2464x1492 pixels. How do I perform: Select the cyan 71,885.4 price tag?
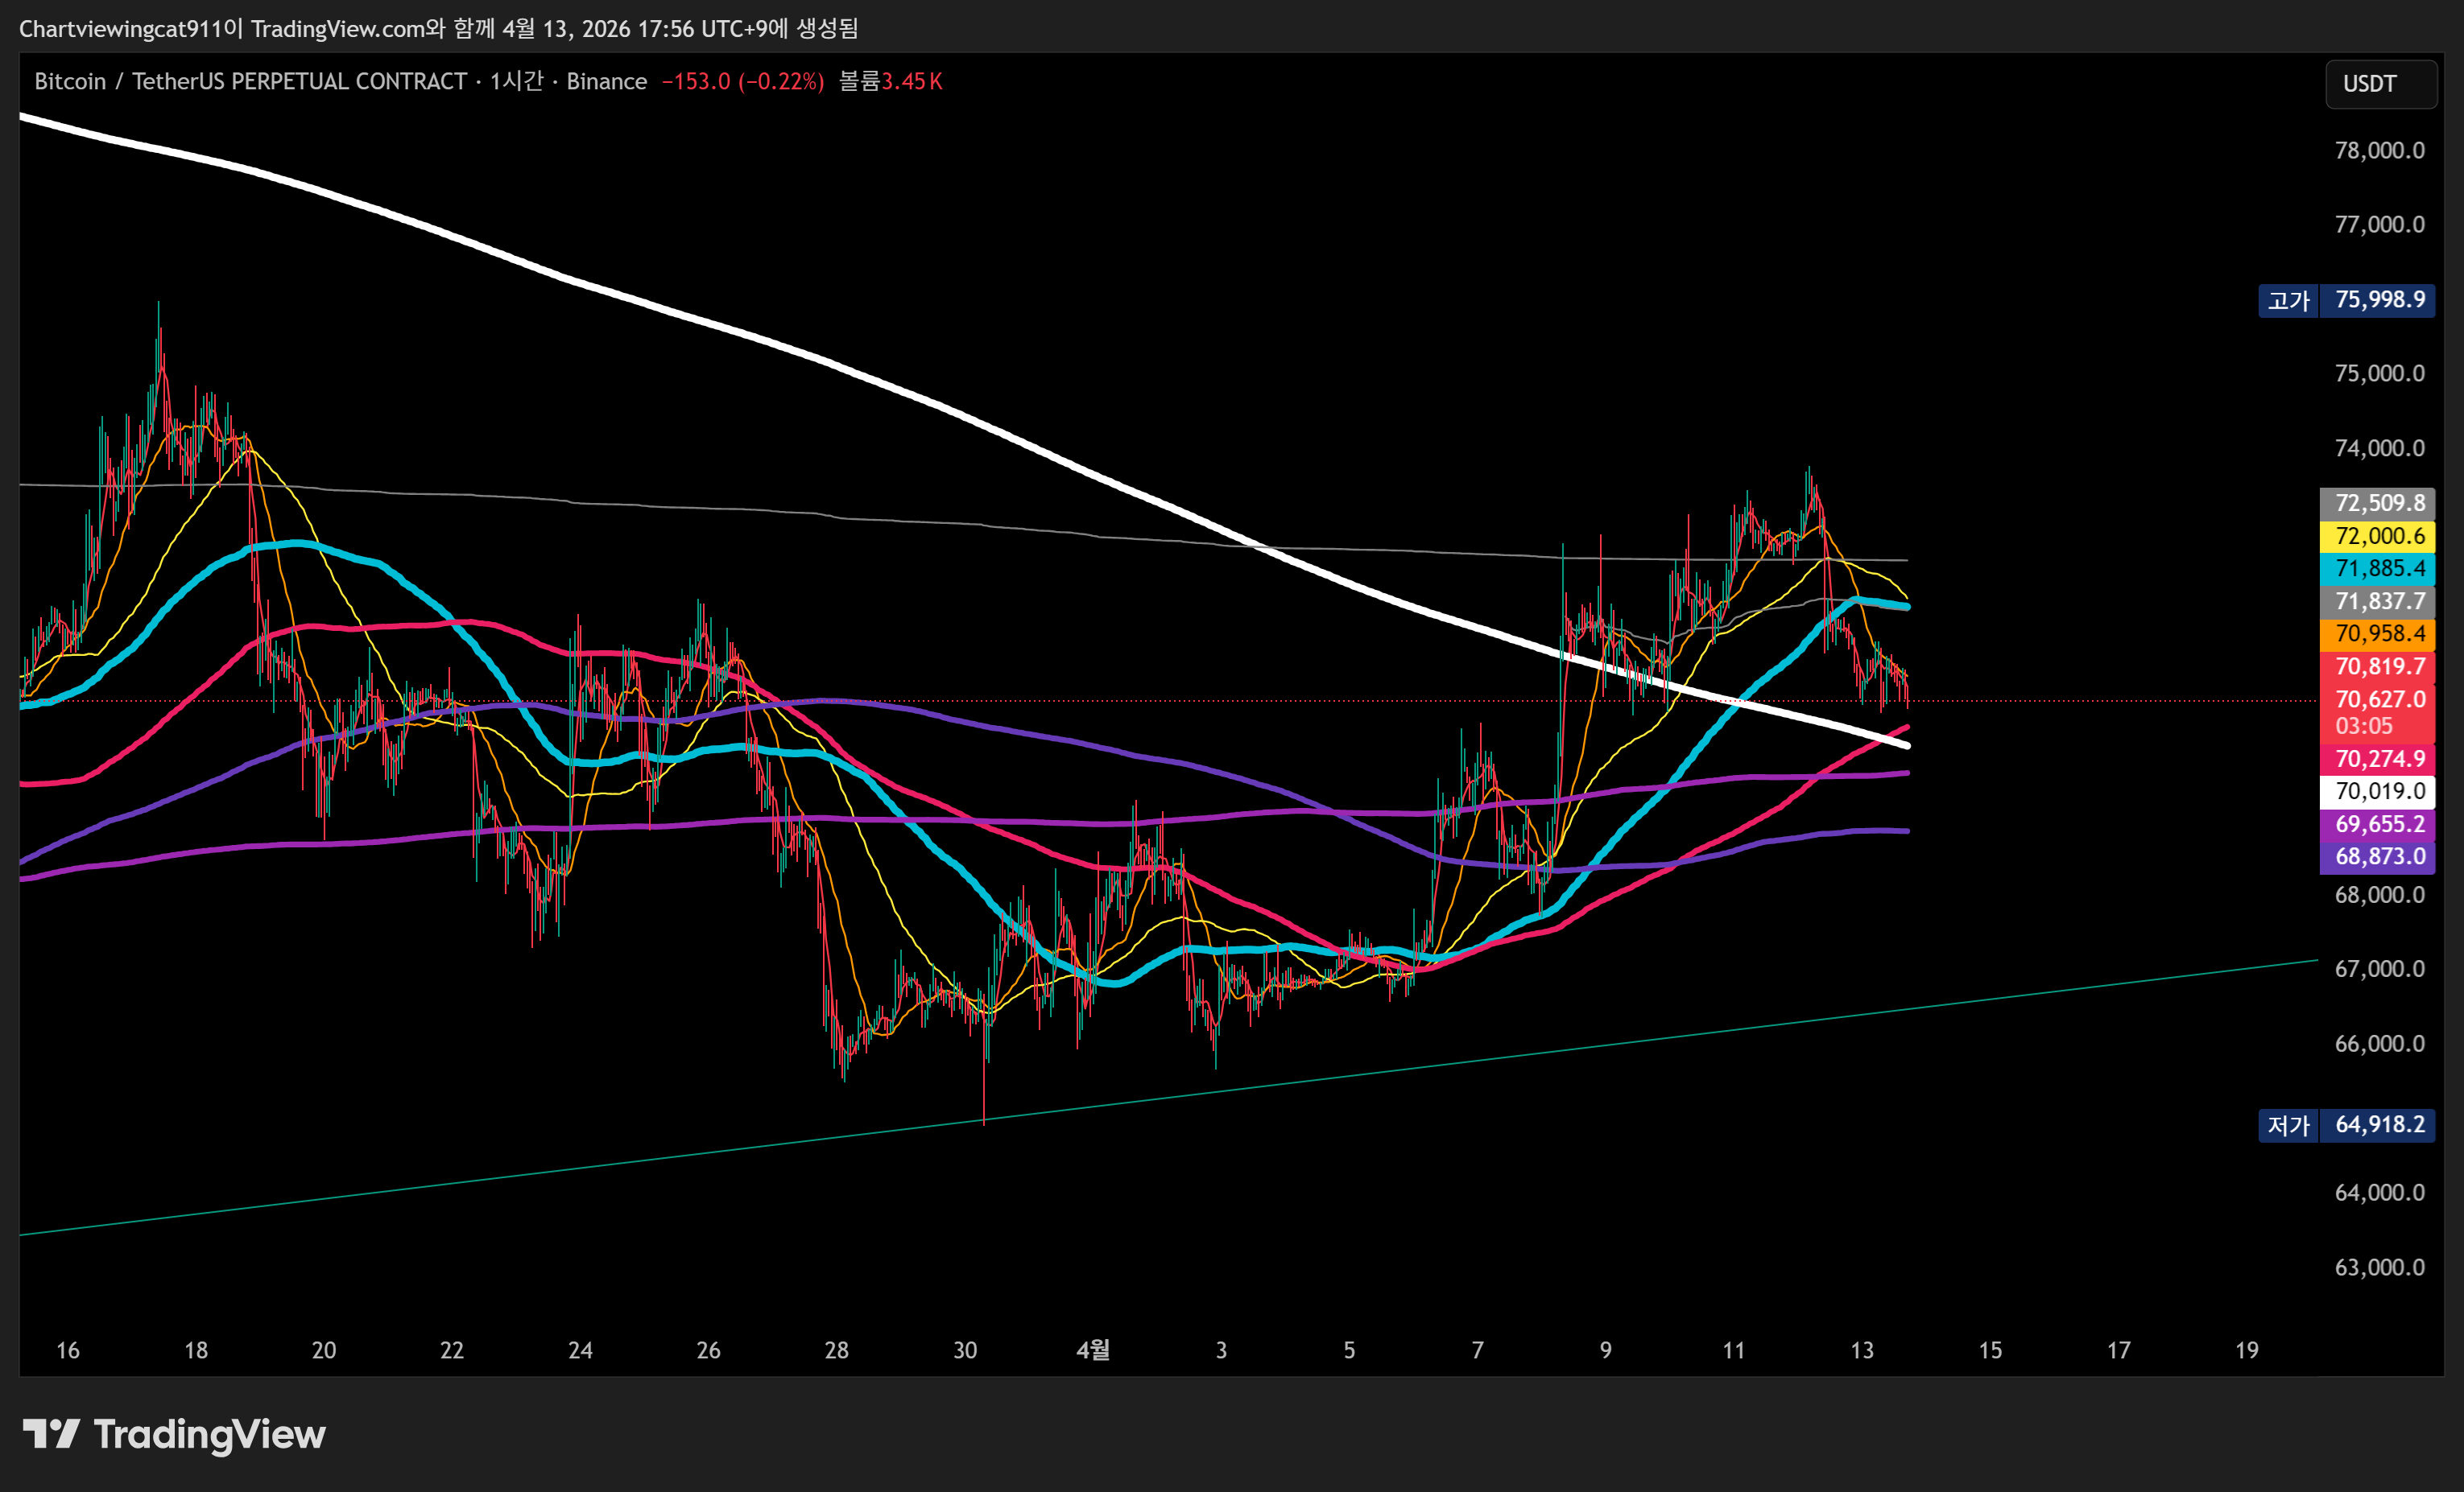click(2378, 569)
